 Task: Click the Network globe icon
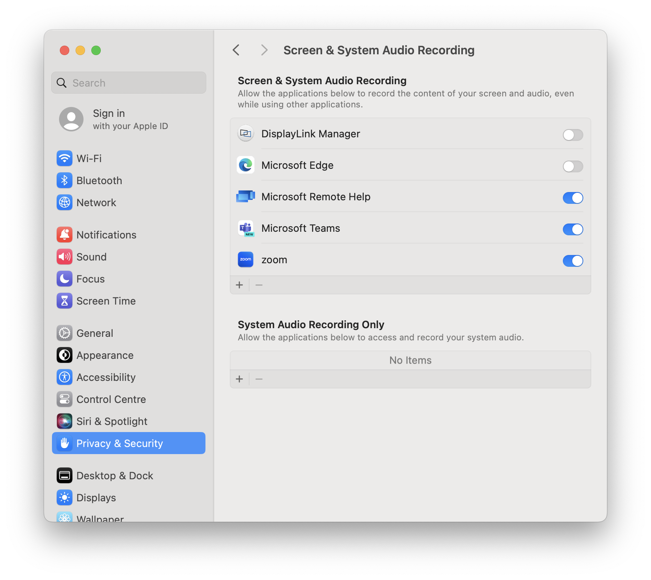tap(65, 203)
